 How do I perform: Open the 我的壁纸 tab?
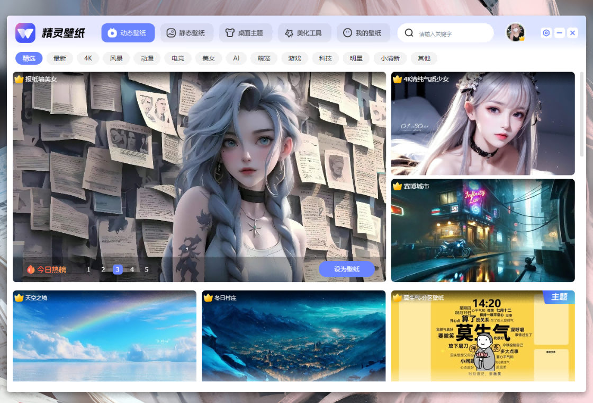(x=363, y=33)
